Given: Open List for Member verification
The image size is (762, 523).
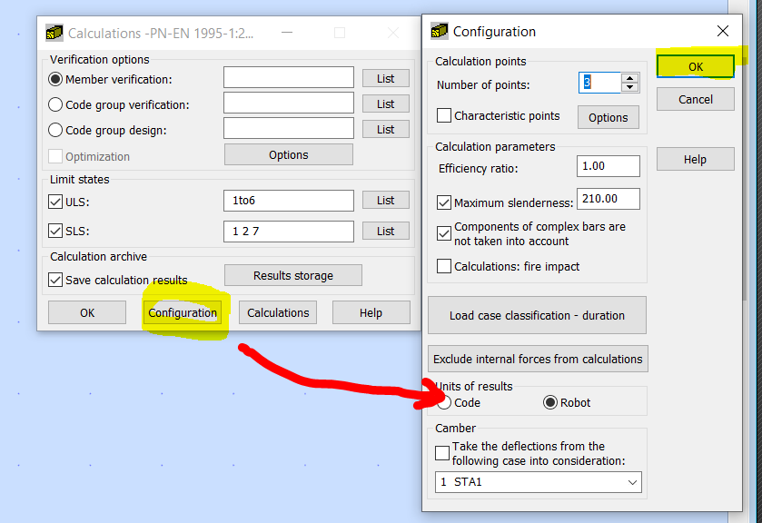Looking at the screenshot, I should point(386,78).
